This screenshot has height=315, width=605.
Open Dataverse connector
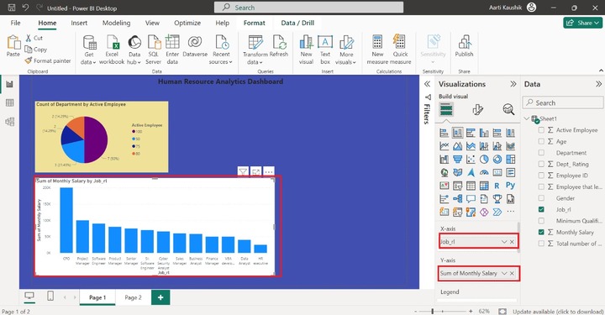pyautogui.click(x=195, y=46)
